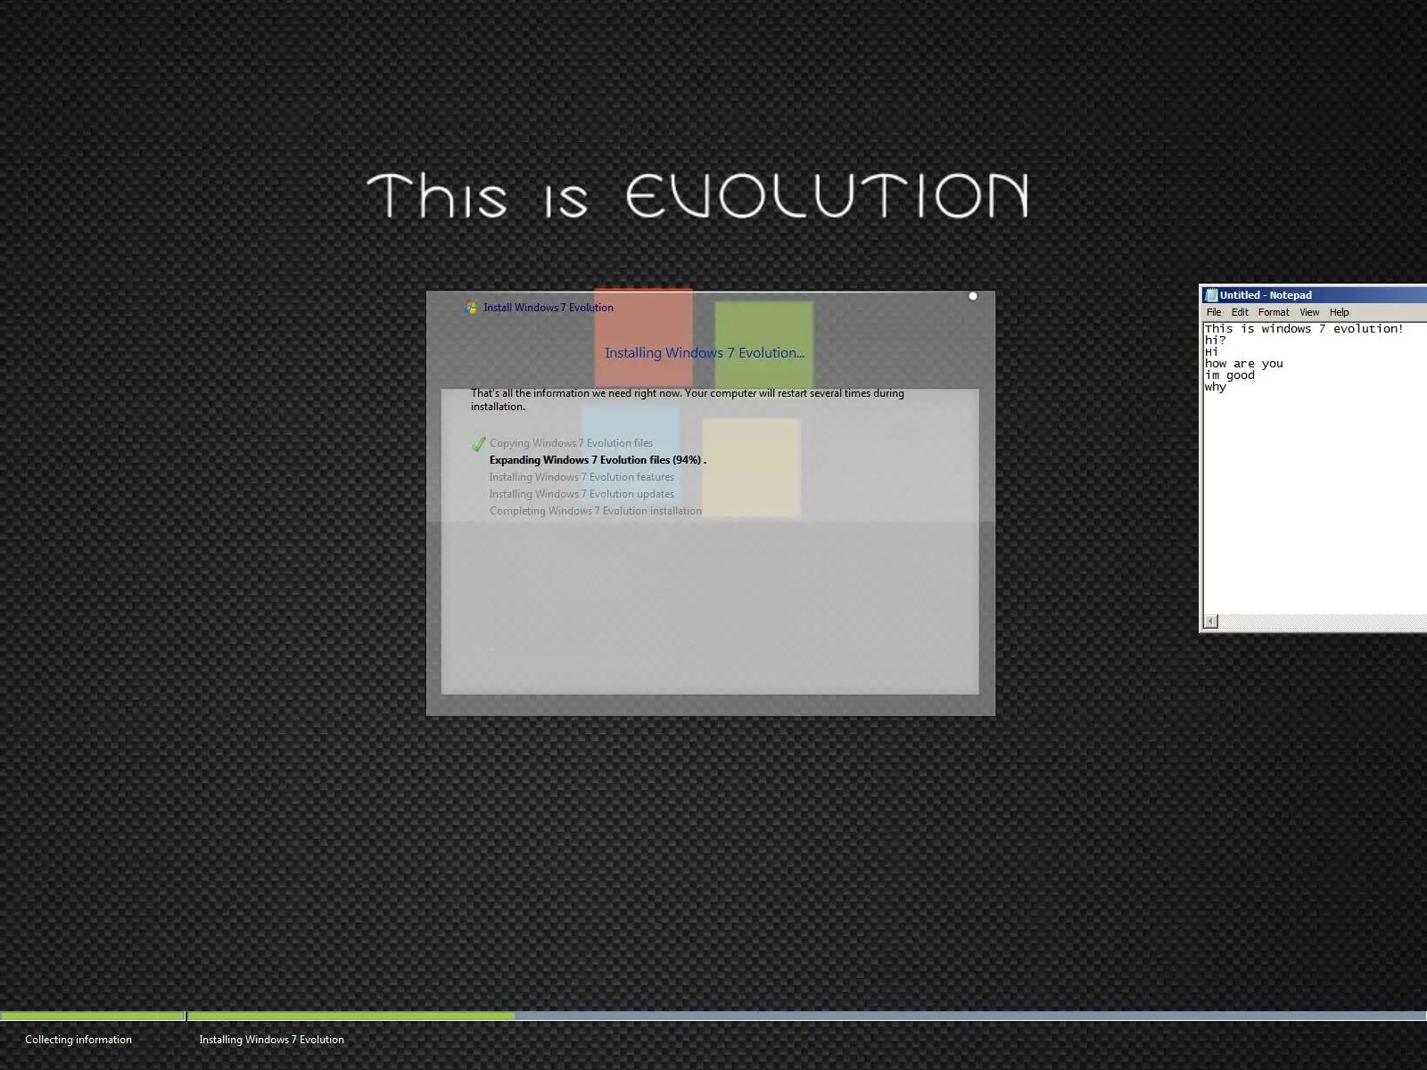1427x1070 pixels.
Task: Click 'Copying Windows 7 Evolution files' step
Action: [571, 443]
